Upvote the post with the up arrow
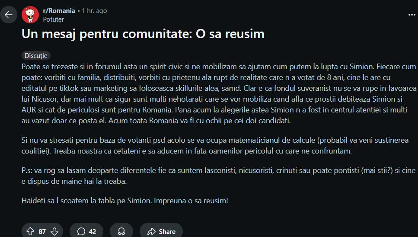418x237 pixels. coord(30,231)
